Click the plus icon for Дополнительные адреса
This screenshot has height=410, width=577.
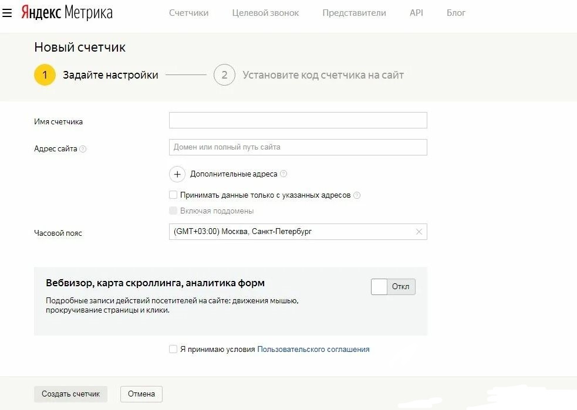pyautogui.click(x=177, y=174)
